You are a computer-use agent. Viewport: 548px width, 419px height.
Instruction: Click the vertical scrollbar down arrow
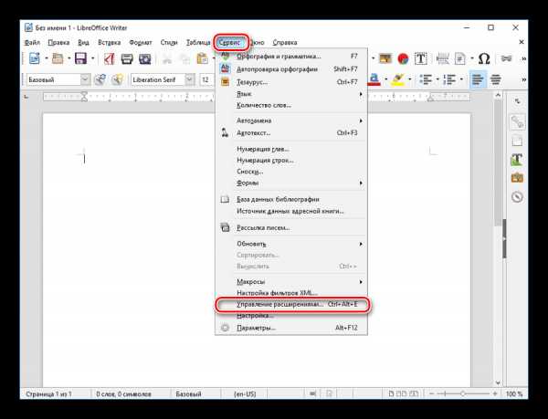tap(498, 382)
